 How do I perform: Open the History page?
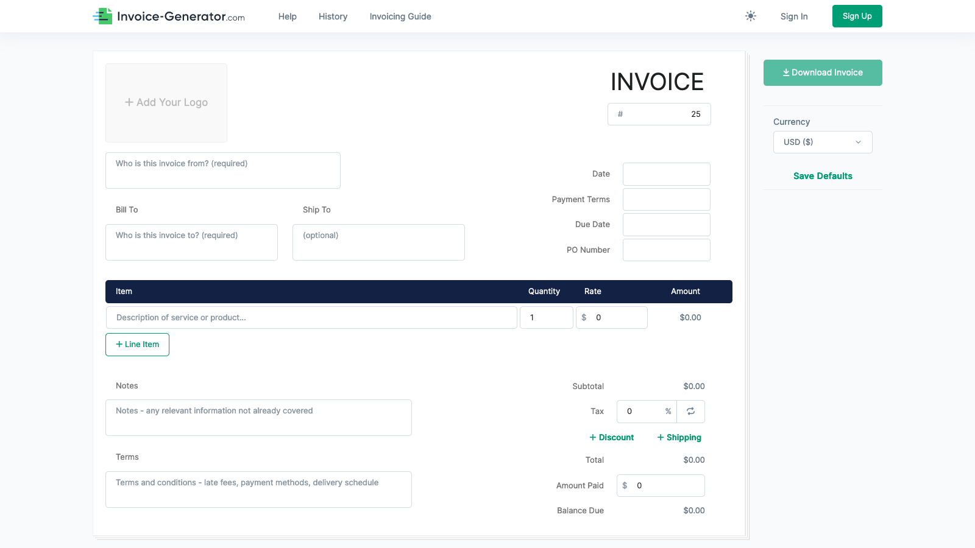[333, 16]
